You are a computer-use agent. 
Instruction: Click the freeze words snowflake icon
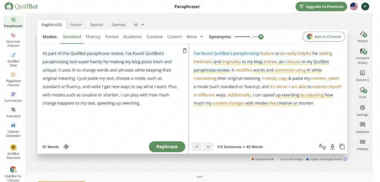[66, 147]
